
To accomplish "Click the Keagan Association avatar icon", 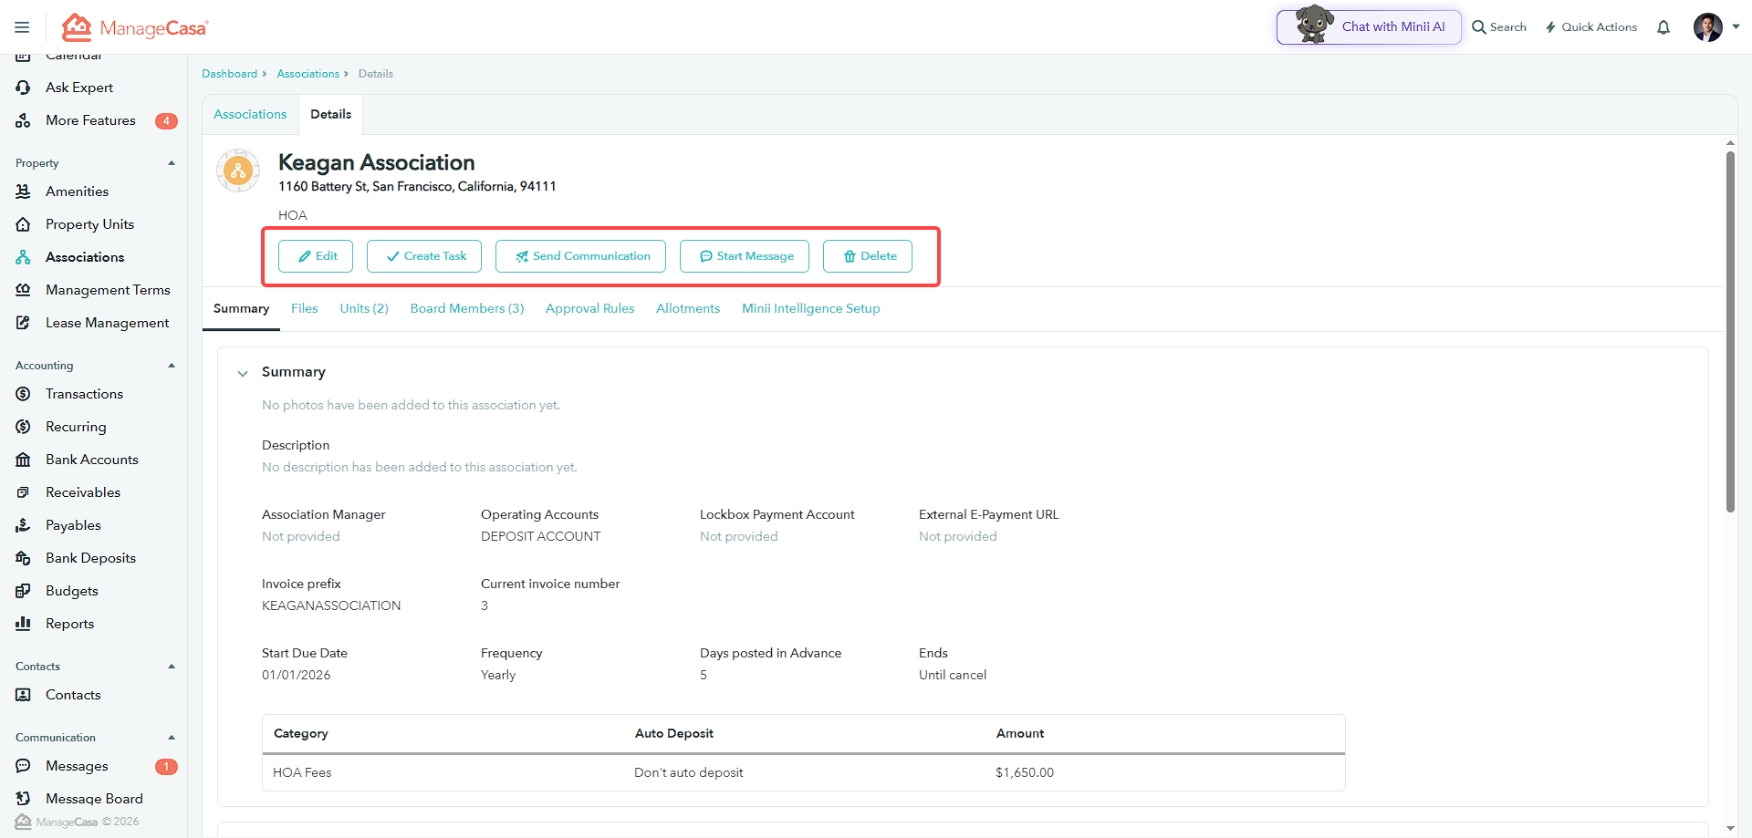I will point(238,171).
